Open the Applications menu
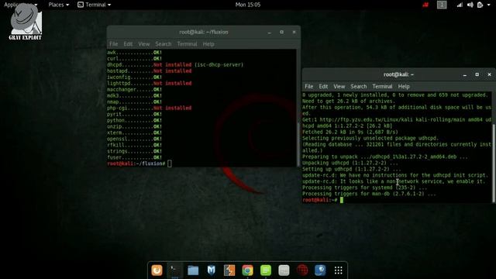496x279 pixels. coord(20,5)
